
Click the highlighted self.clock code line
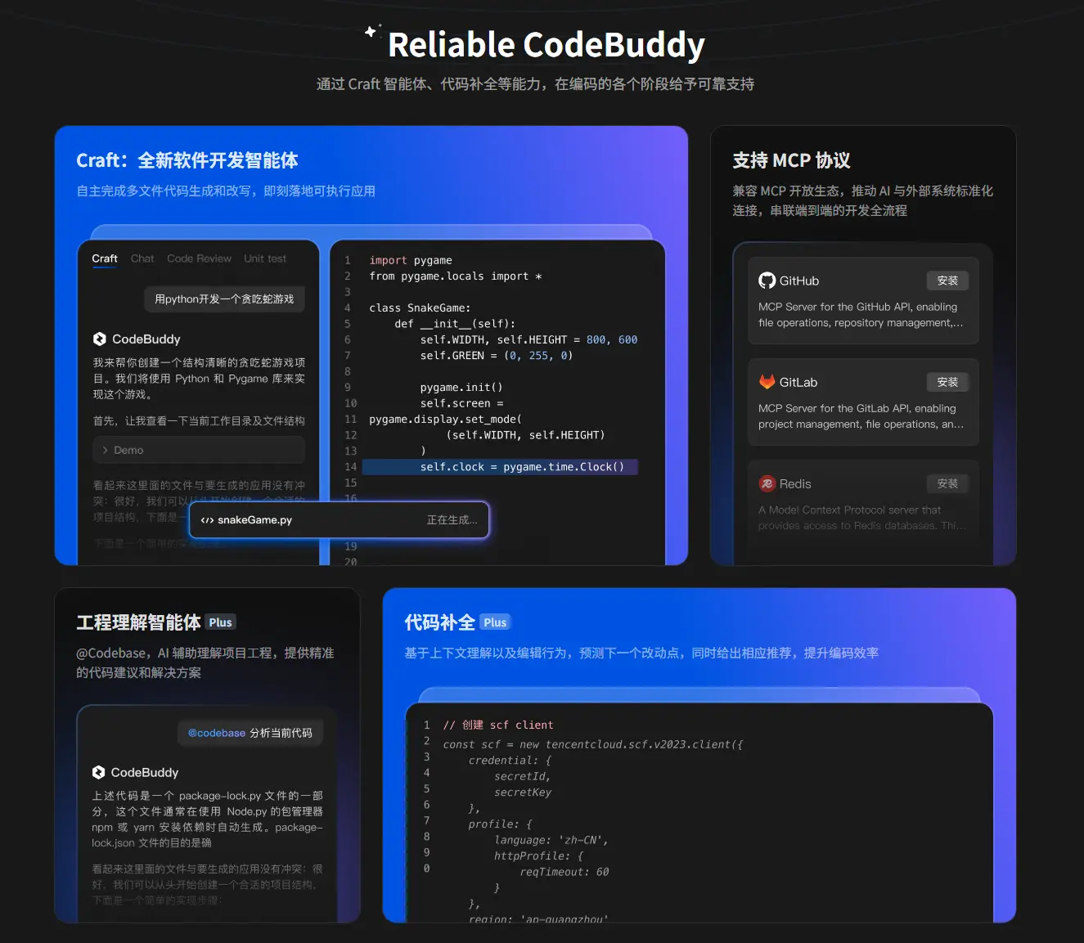pos(499,467)
